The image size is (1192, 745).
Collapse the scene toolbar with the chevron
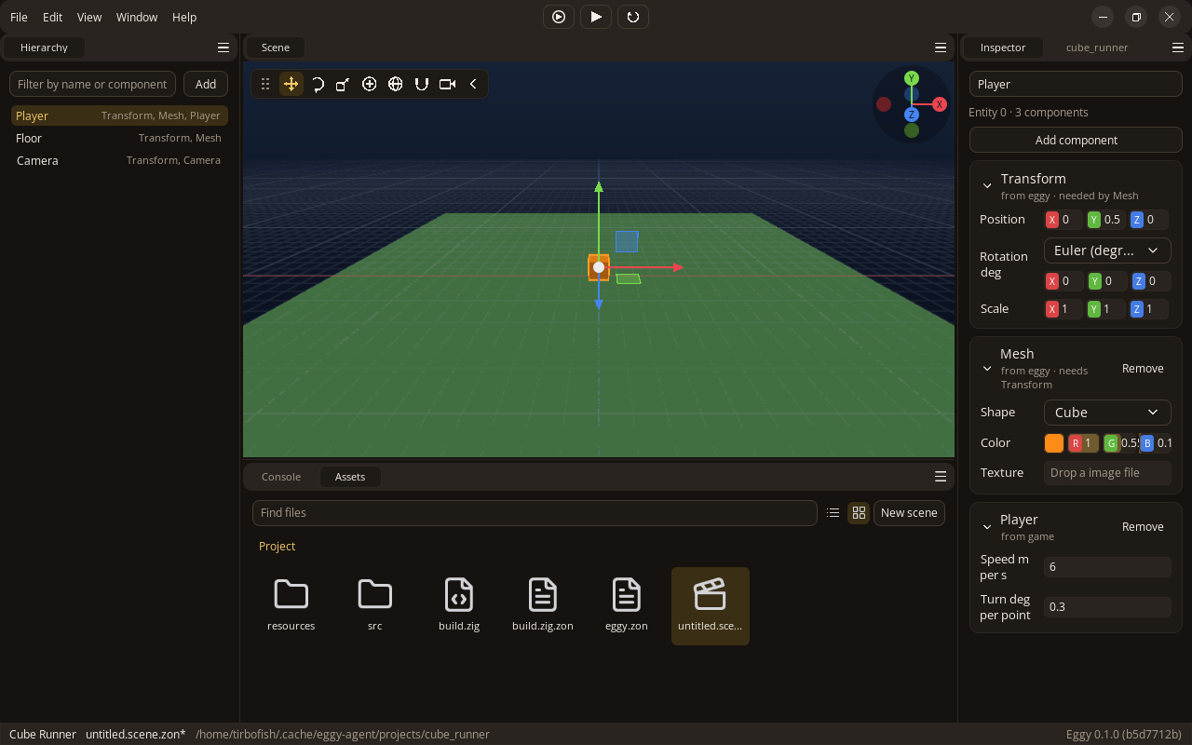pos(473,84)
